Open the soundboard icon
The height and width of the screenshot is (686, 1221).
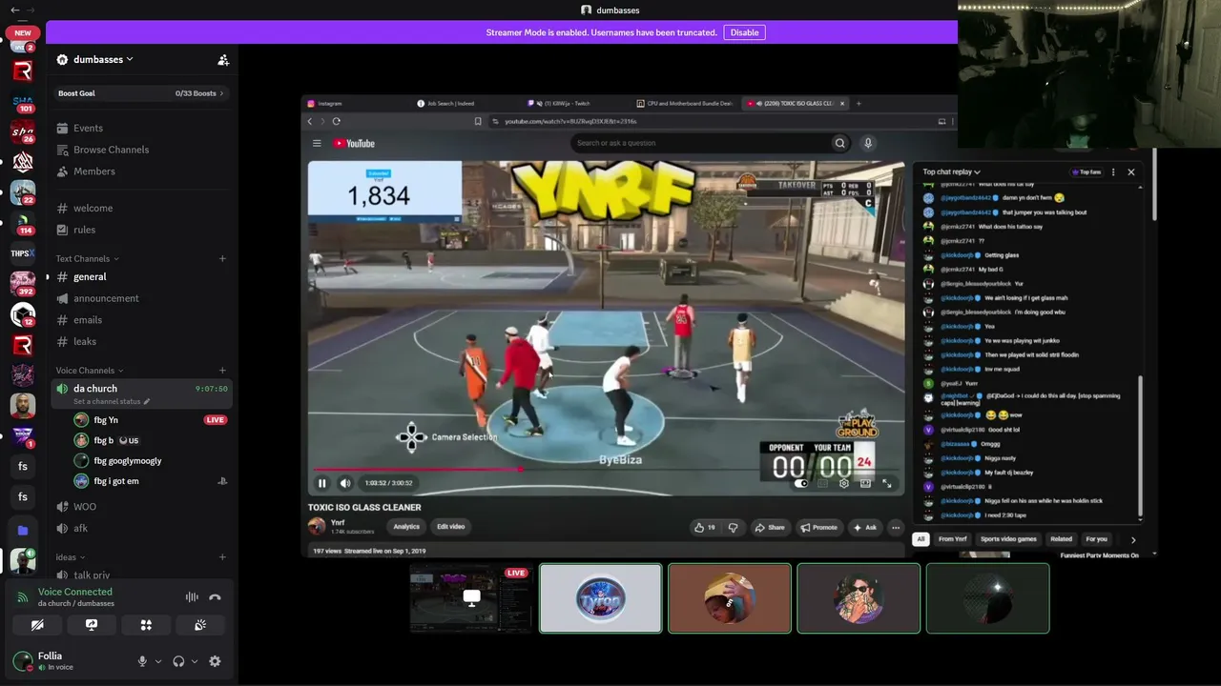click(x=200, y=625)
